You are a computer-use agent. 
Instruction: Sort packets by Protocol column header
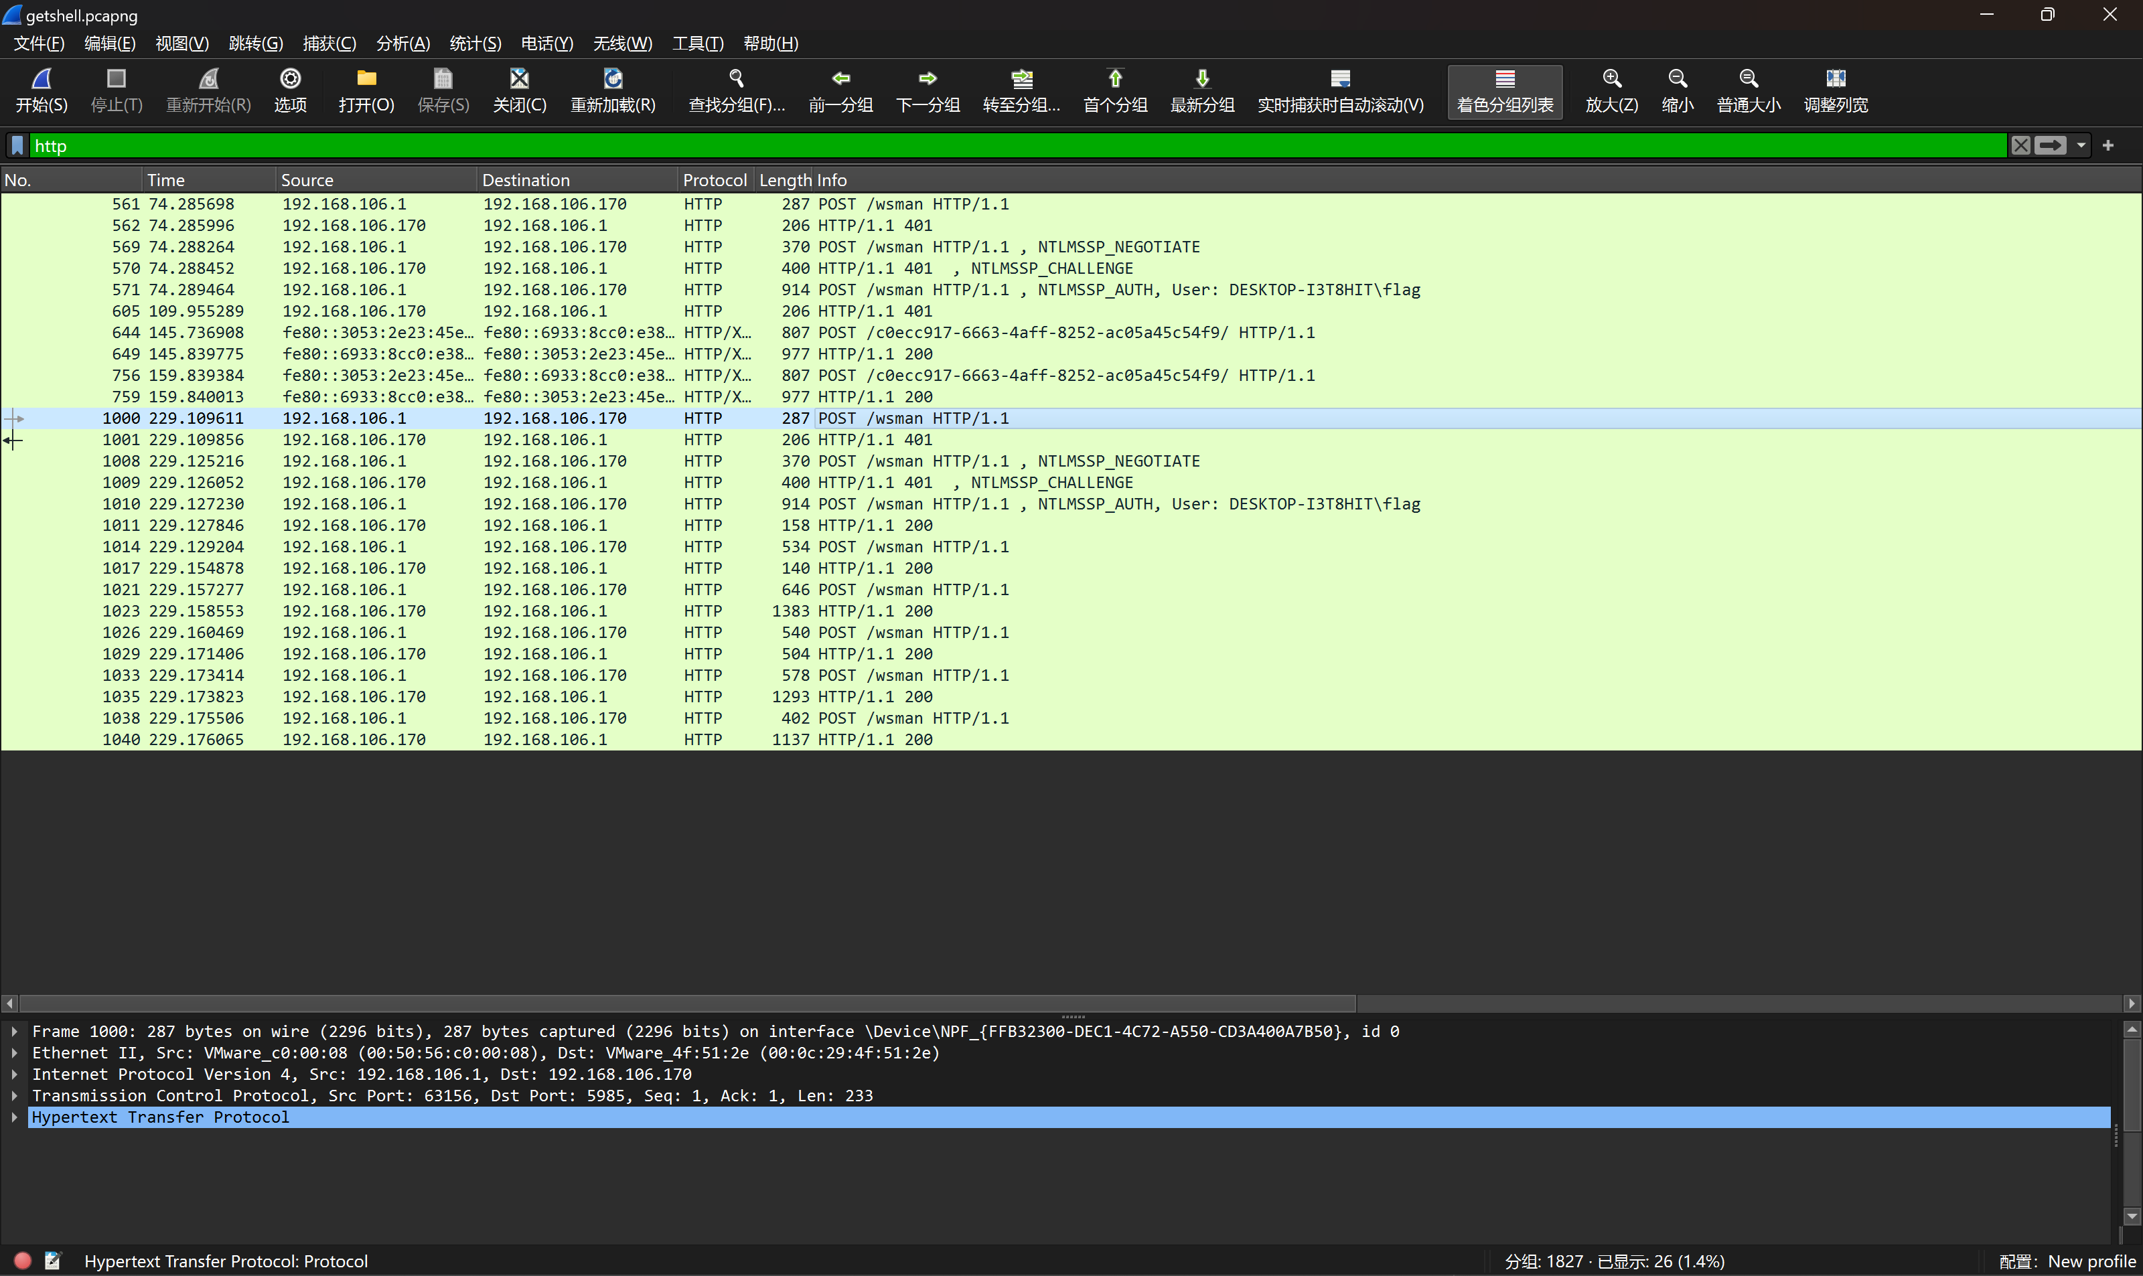(x=714, y=179)
